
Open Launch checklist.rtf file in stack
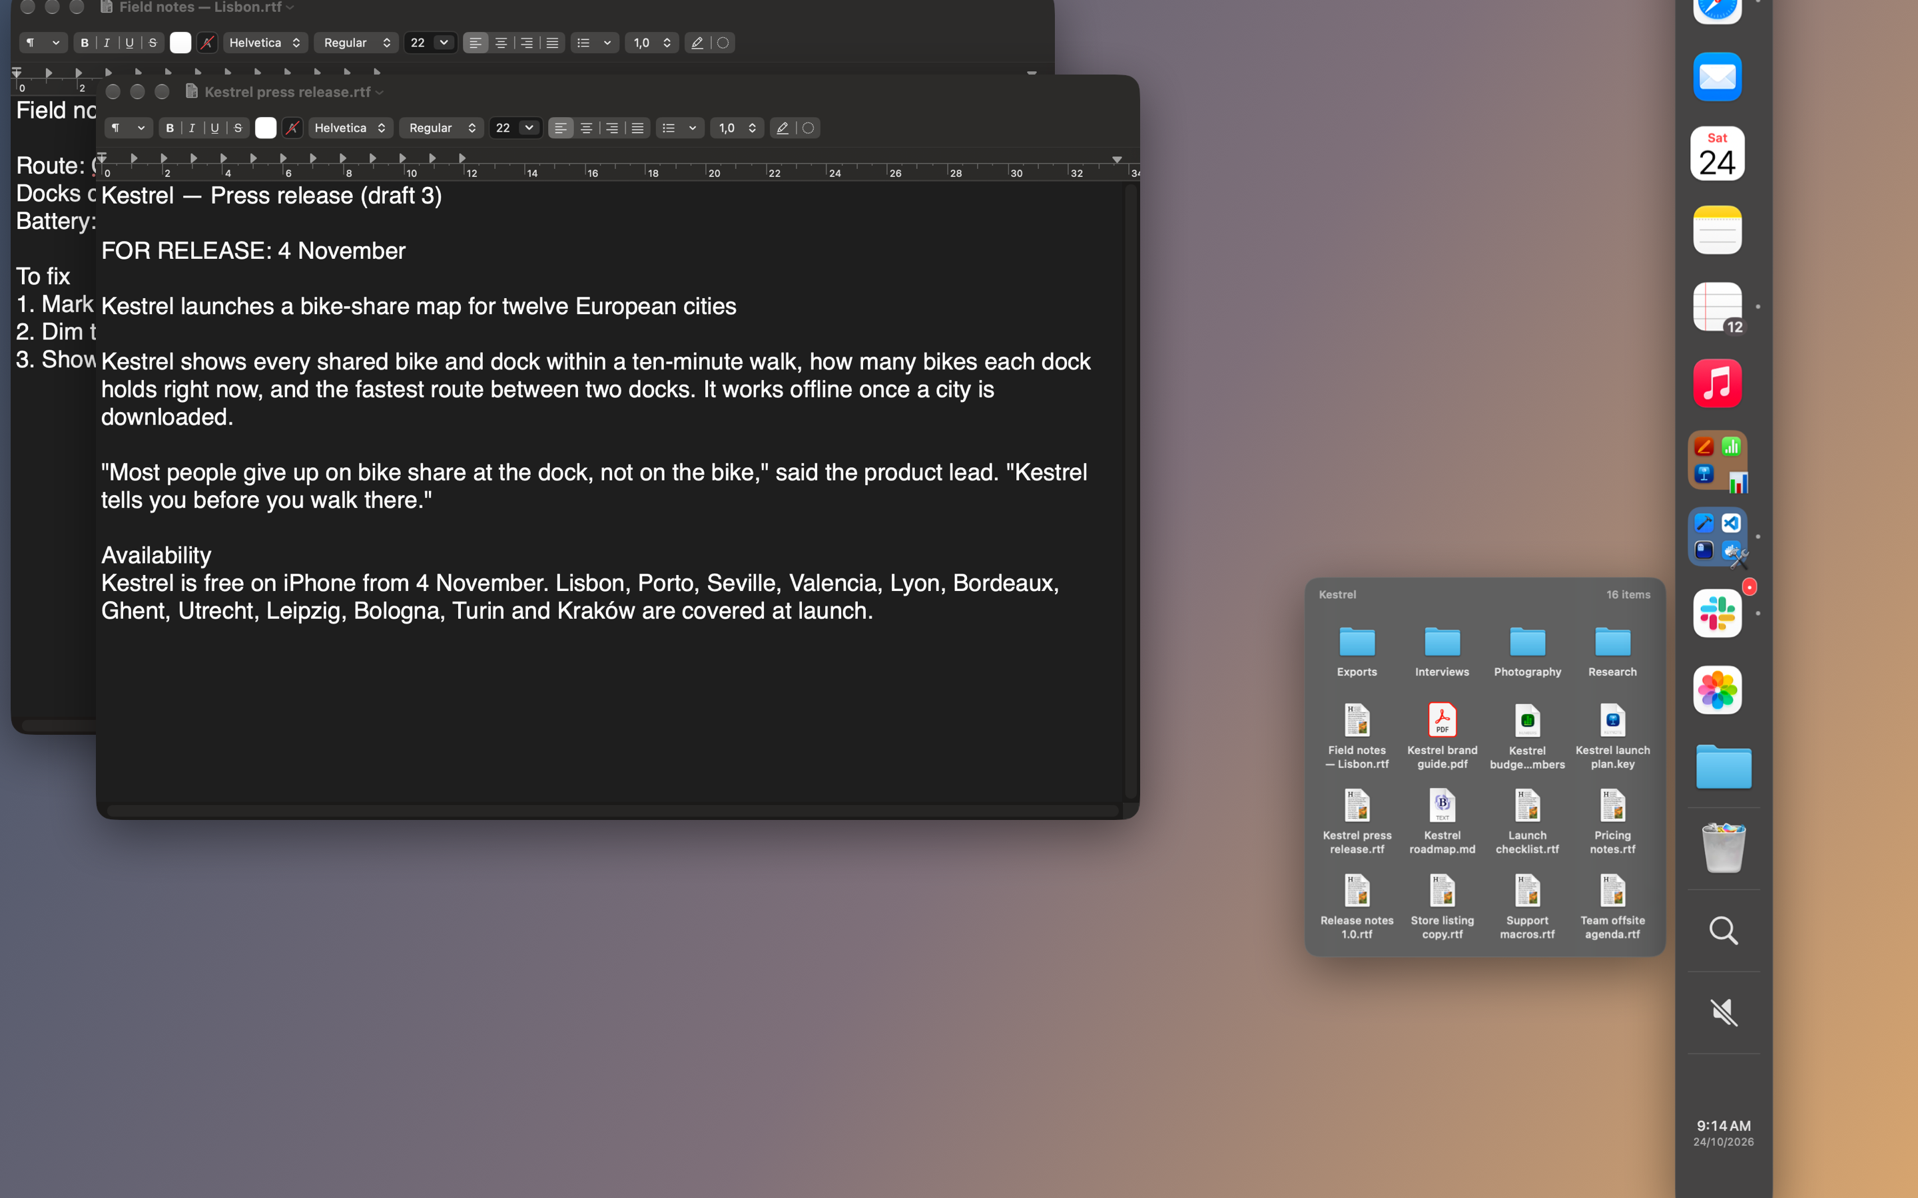pos(1527,821)
